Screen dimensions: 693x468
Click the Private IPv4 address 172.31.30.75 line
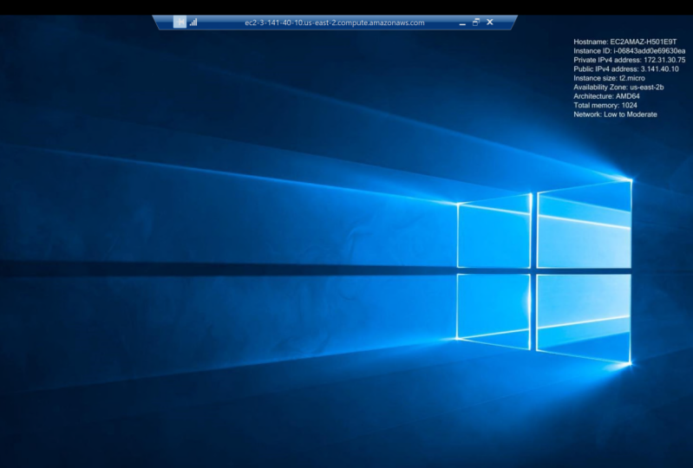tap(630, 60)
